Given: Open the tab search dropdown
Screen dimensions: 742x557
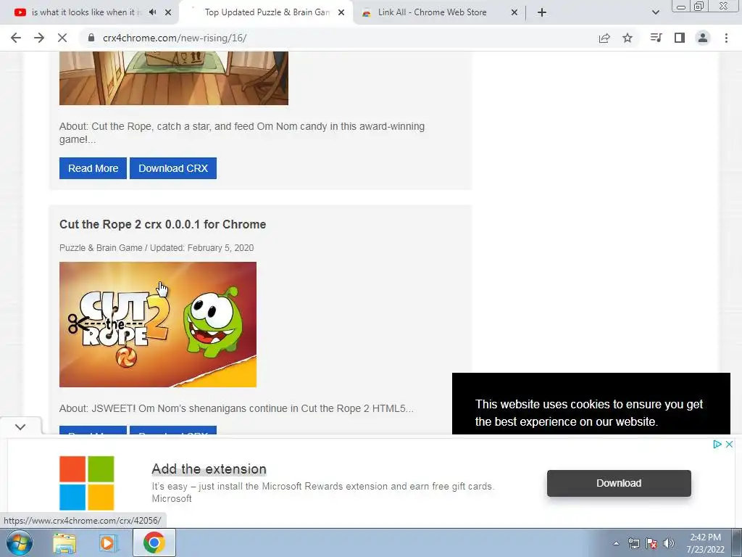Looking at the screenshot, I should pos(655,12).
